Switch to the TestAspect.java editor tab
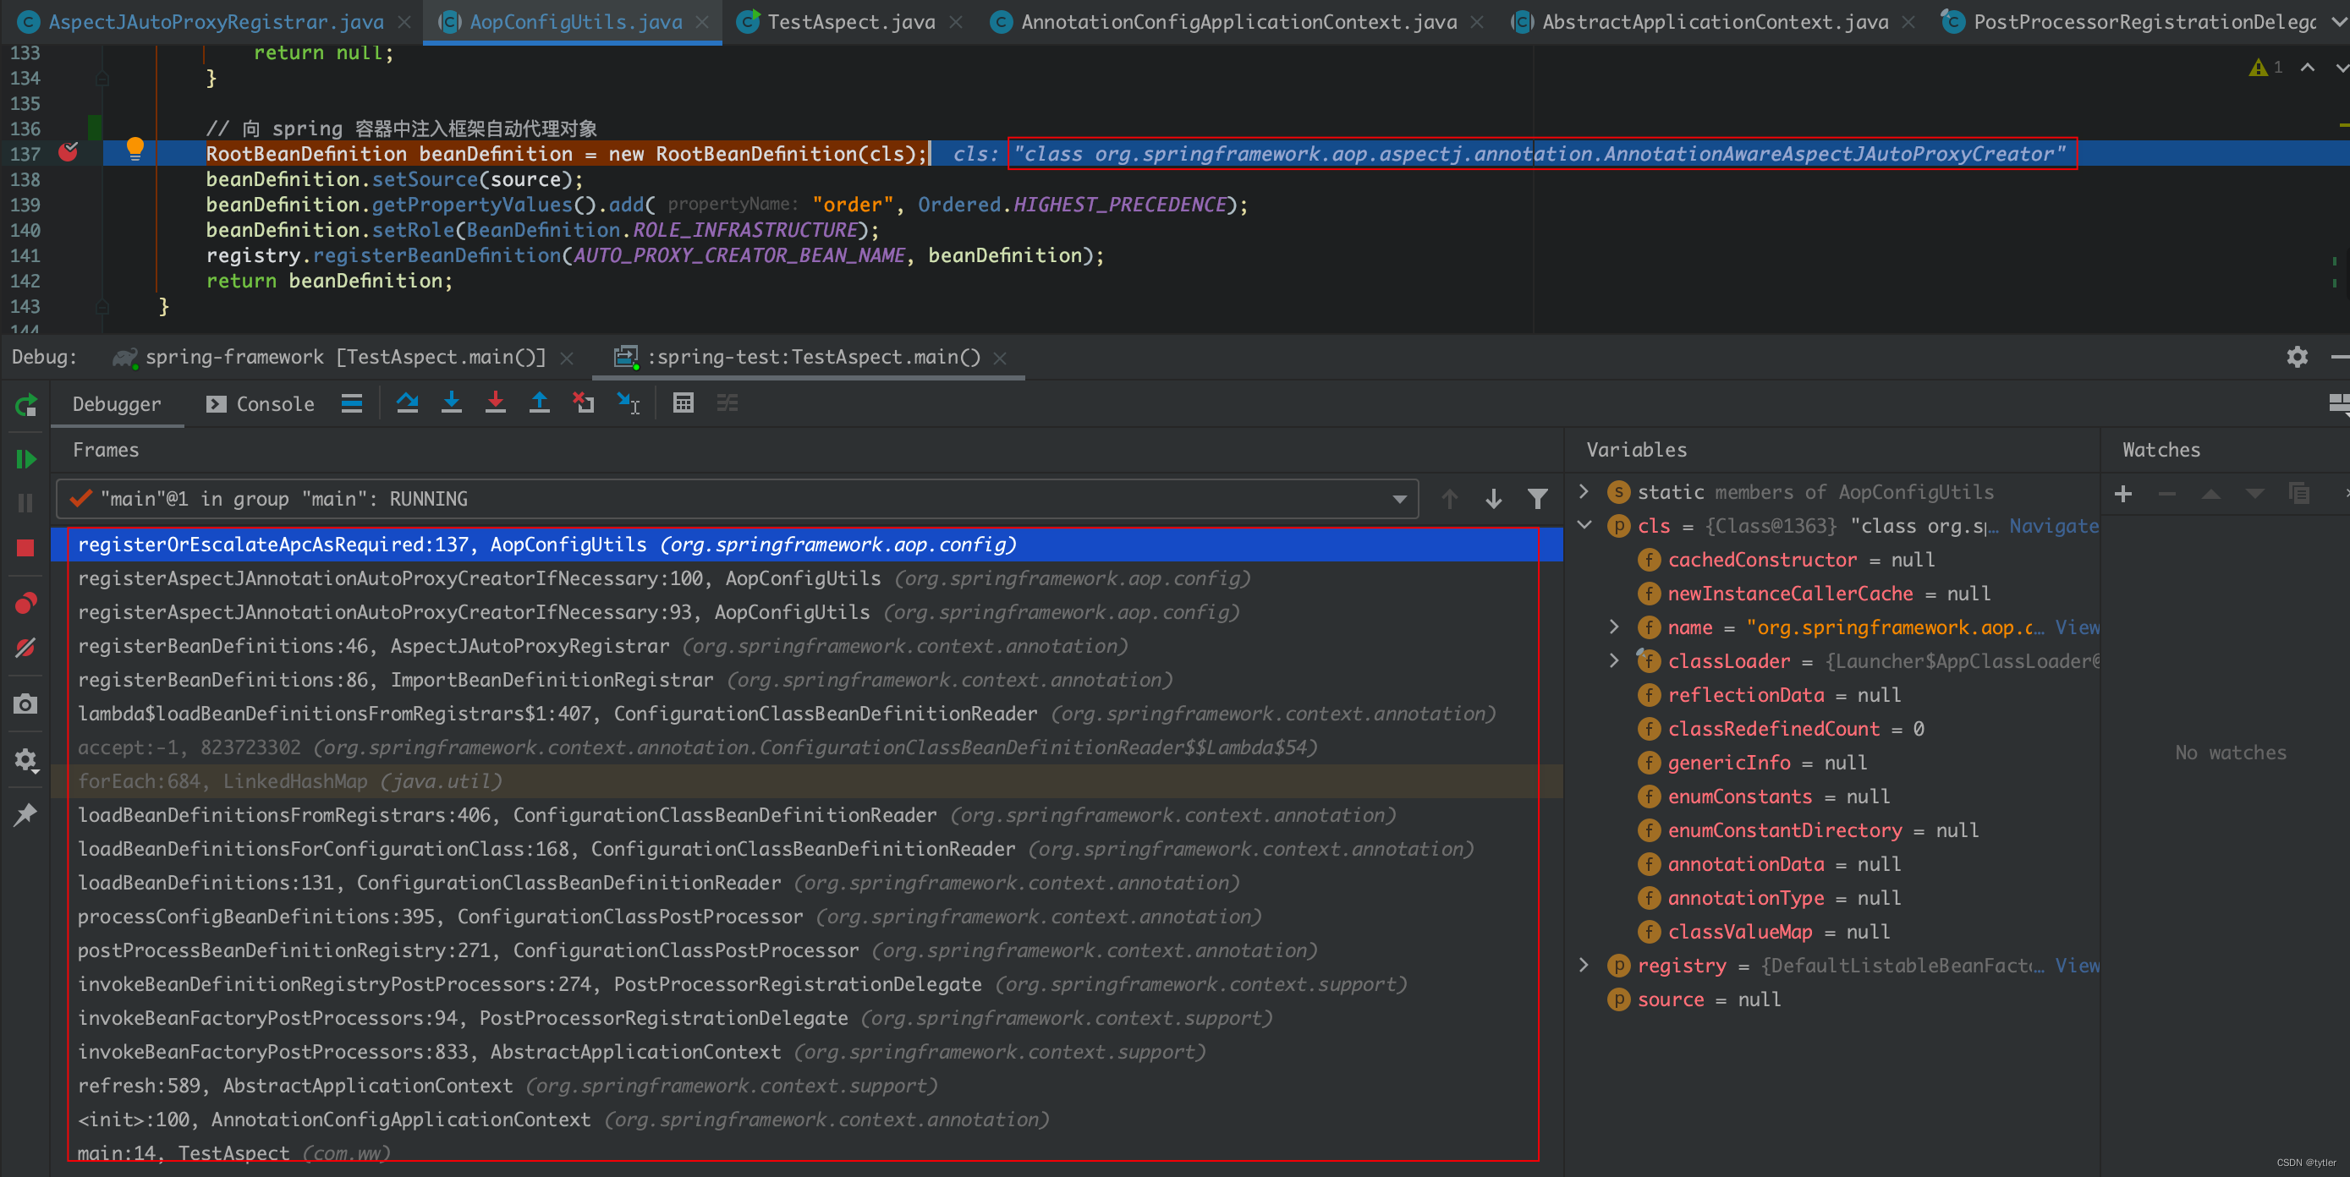Viewport: 2350px width, 1177px height. coord(849,22)
